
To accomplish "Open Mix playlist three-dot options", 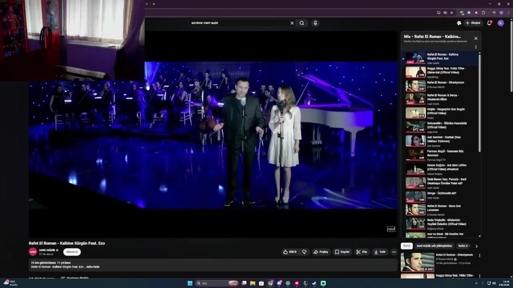I will point(476,47).
